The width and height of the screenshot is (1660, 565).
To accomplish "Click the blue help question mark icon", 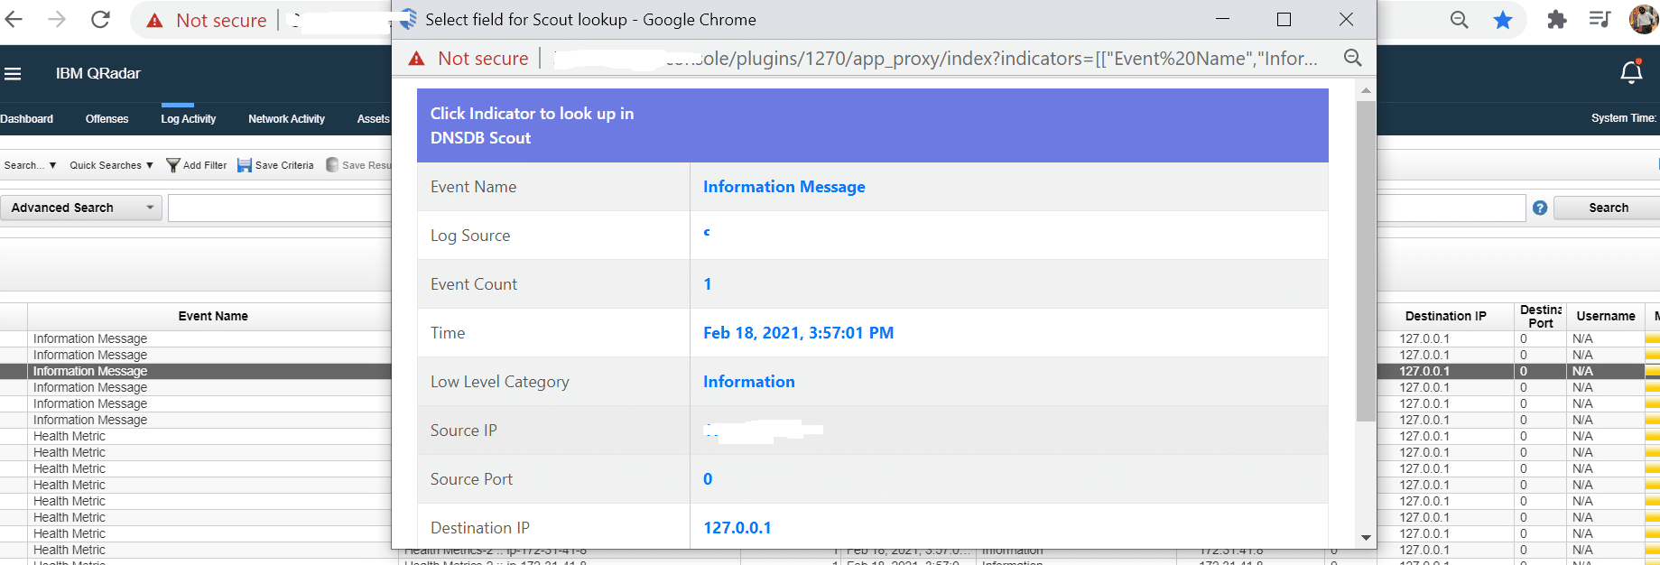I will pyautogui.click(x=1540, y=208).
